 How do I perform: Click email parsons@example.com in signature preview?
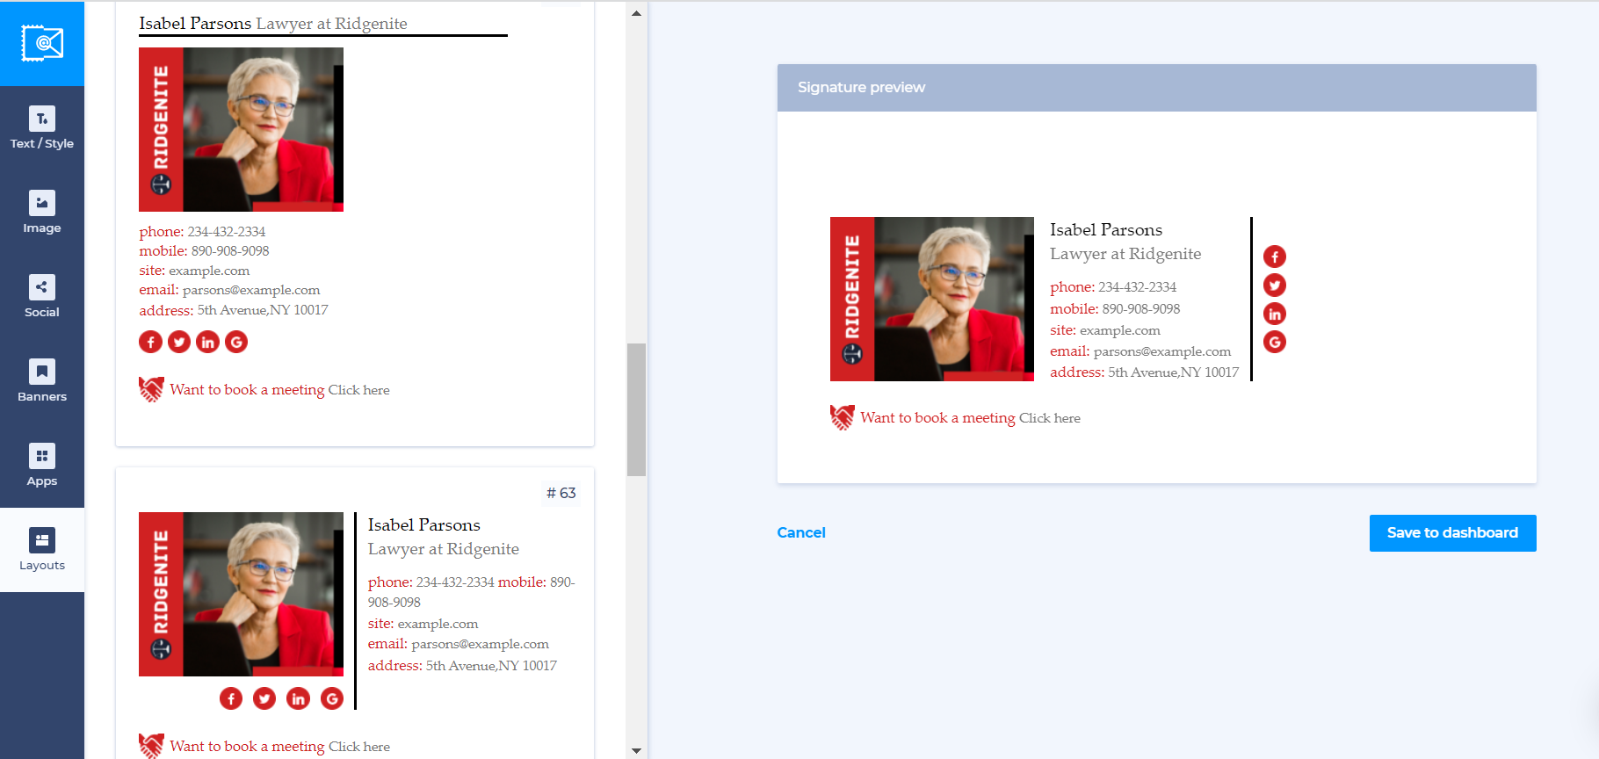coord(1140,351)
